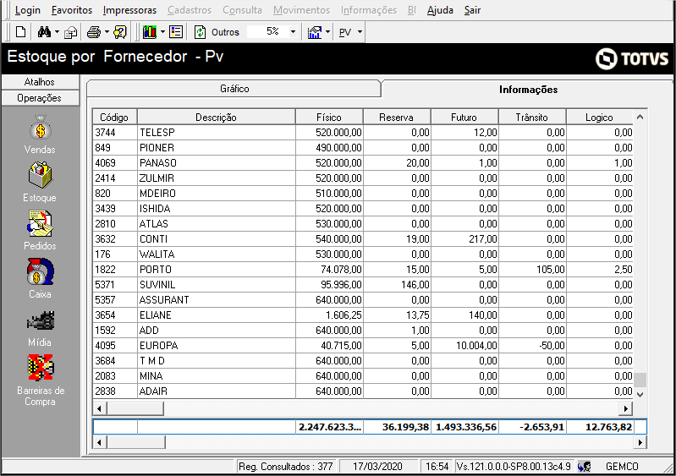Click the user icon in status bar
676x476 pixels.
[584, 467]
